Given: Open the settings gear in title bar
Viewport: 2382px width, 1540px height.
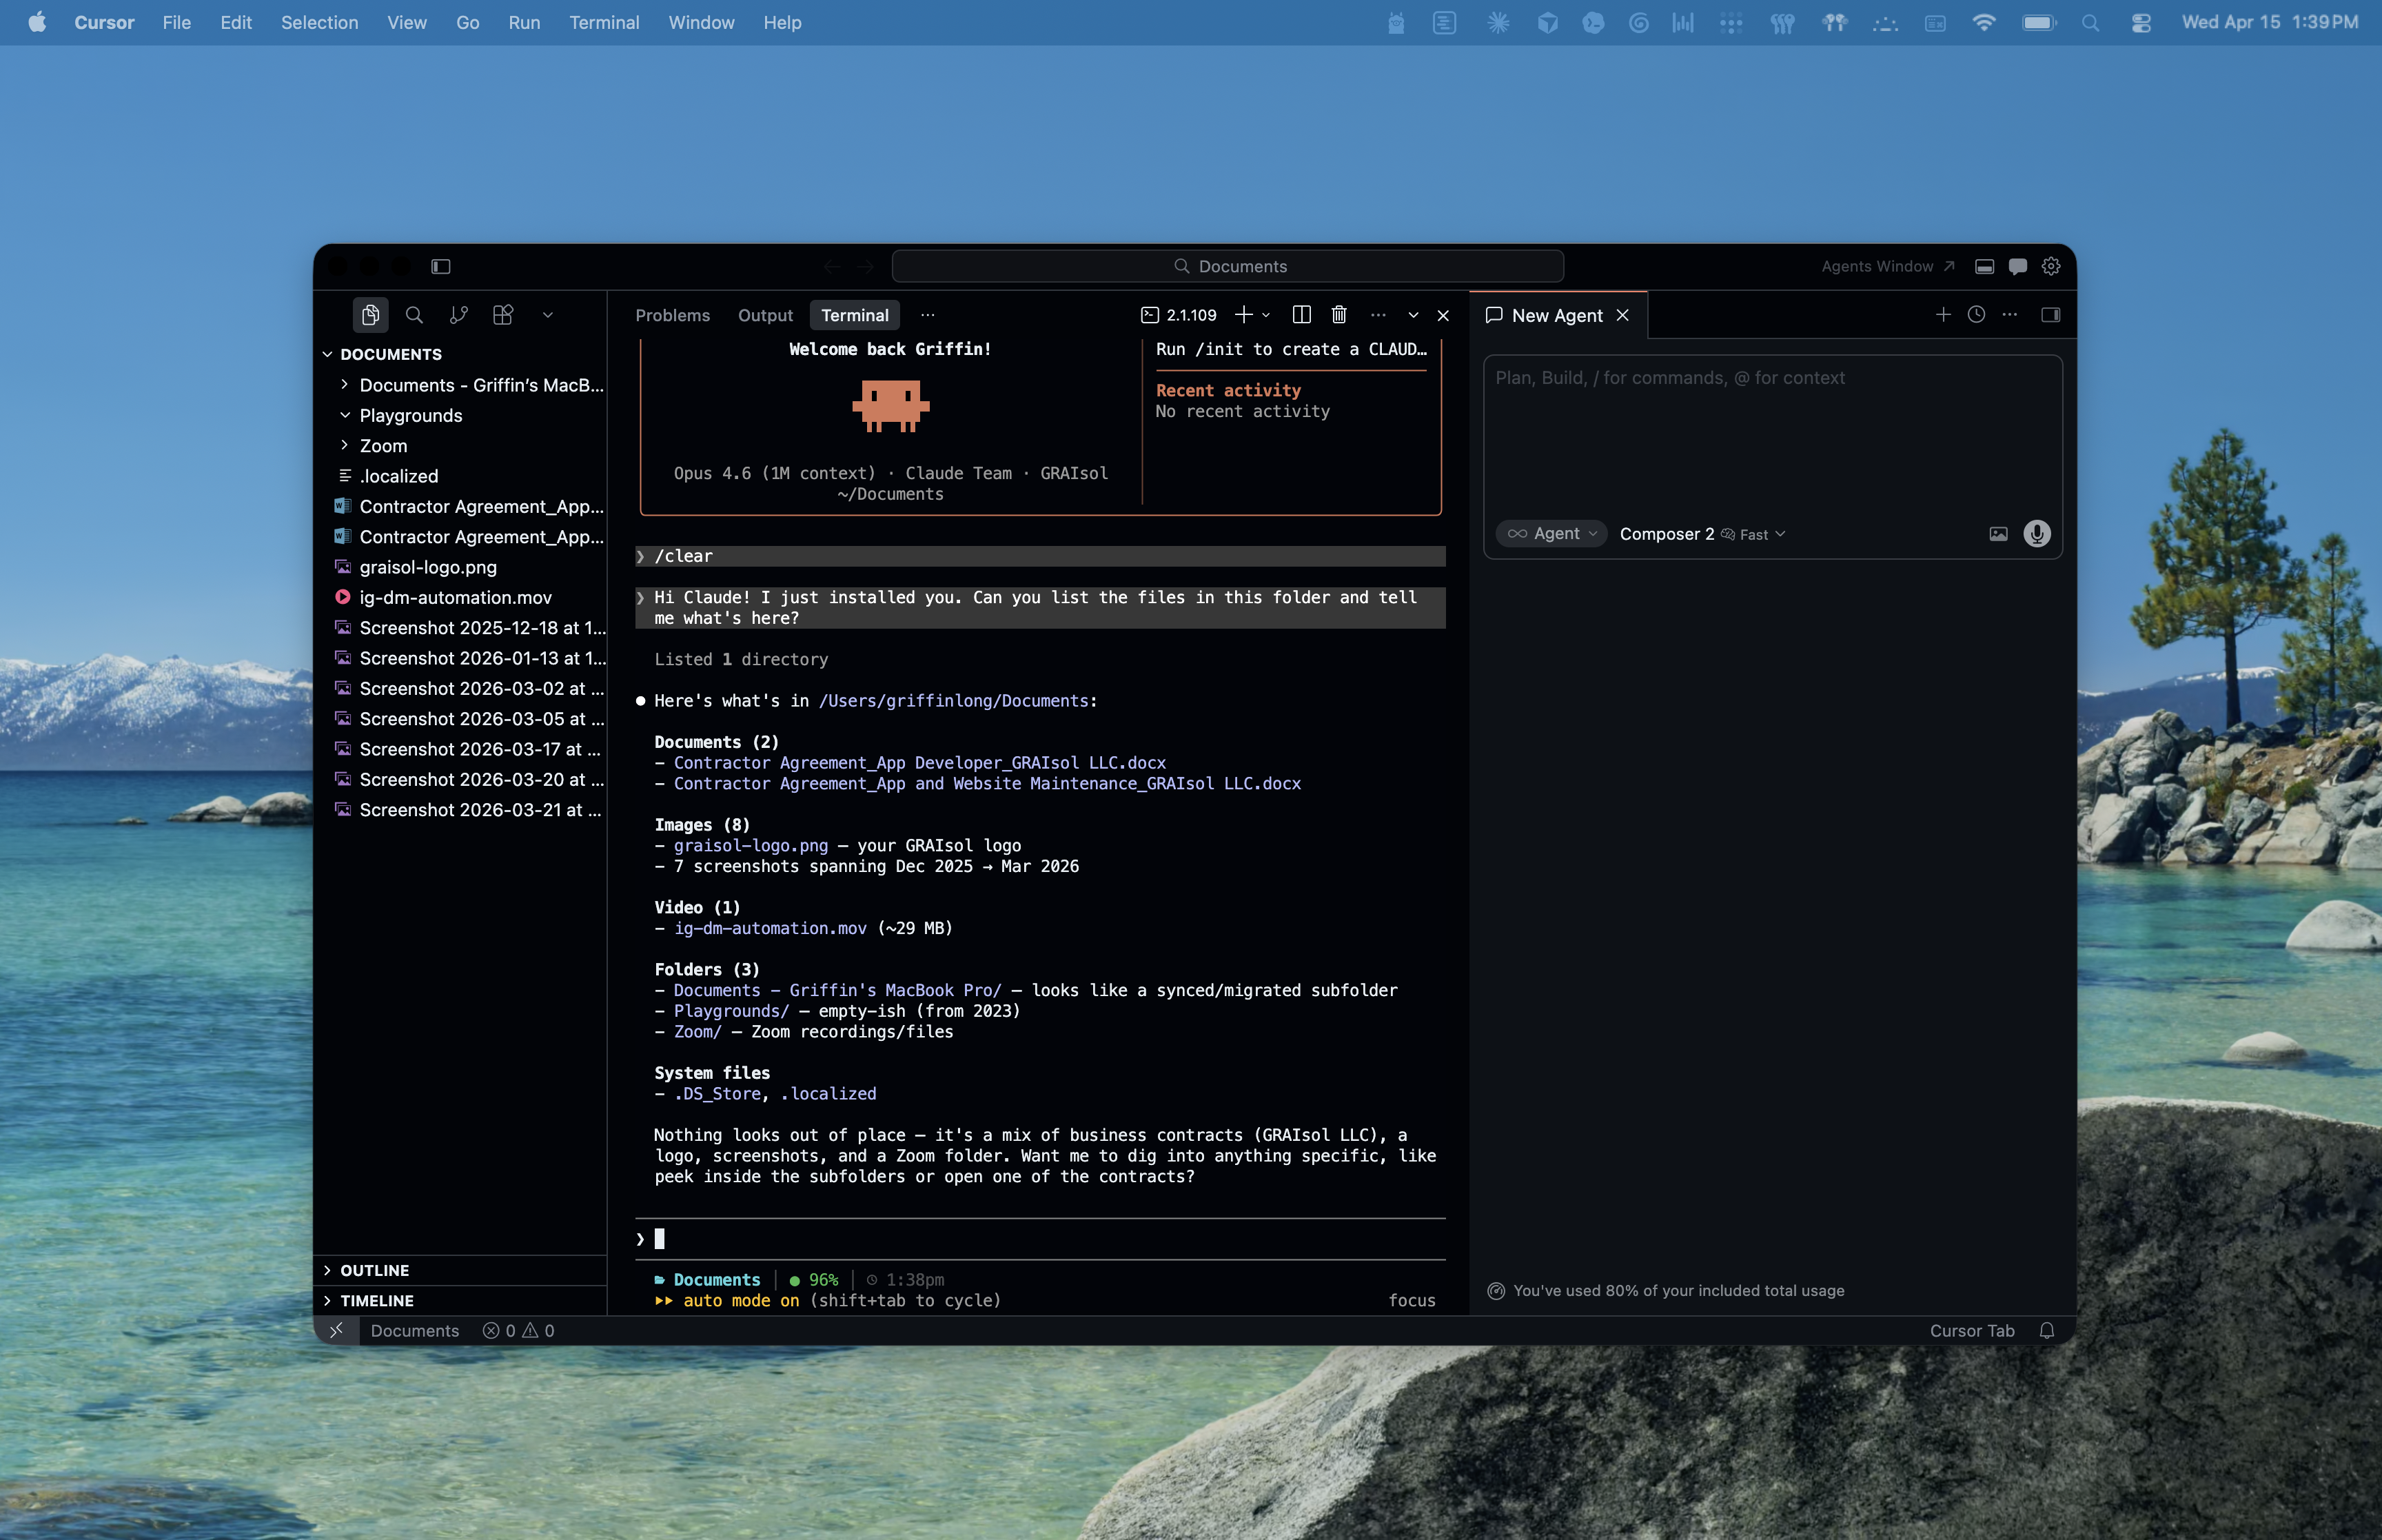Looking at the screenshot, I should click(x=2050, y=266).
